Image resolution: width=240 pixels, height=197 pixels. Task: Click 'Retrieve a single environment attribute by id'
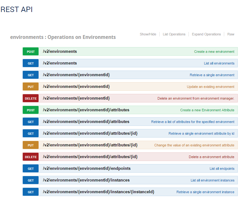click(x=201, y=133)
